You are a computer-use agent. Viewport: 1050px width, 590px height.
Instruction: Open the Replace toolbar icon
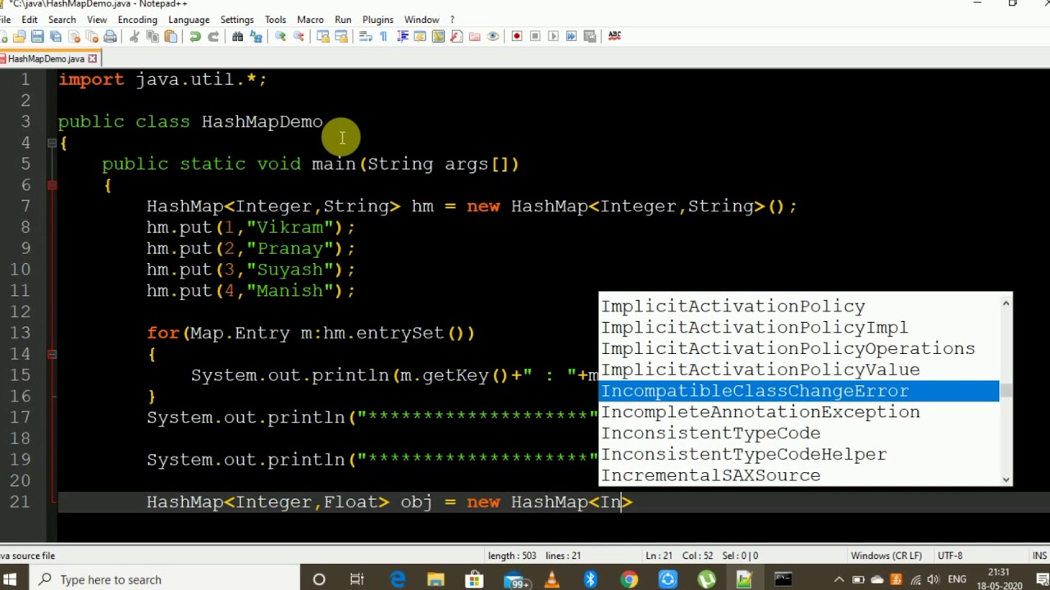[x=256, y=36]
